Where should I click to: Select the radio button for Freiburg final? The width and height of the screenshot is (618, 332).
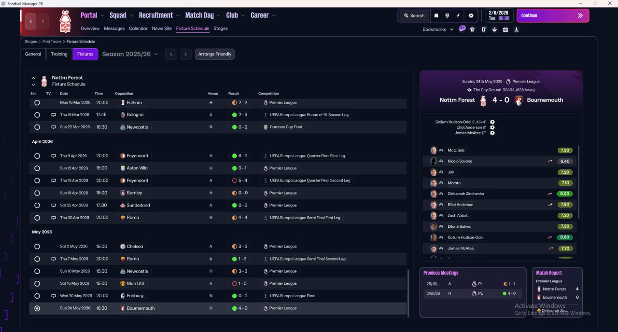37,296
